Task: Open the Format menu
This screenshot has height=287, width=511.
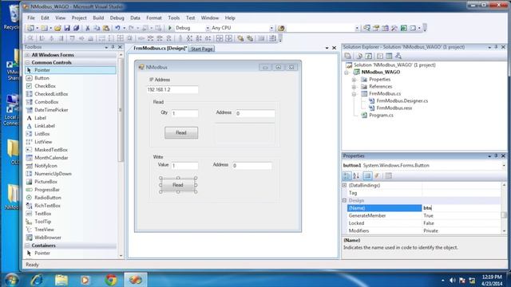Action: click(154, 18)
